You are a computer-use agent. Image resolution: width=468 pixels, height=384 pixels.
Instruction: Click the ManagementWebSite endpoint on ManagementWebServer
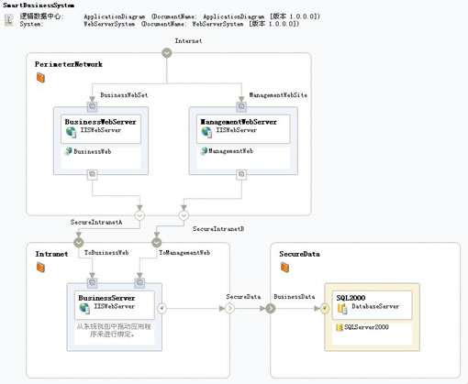241,106
